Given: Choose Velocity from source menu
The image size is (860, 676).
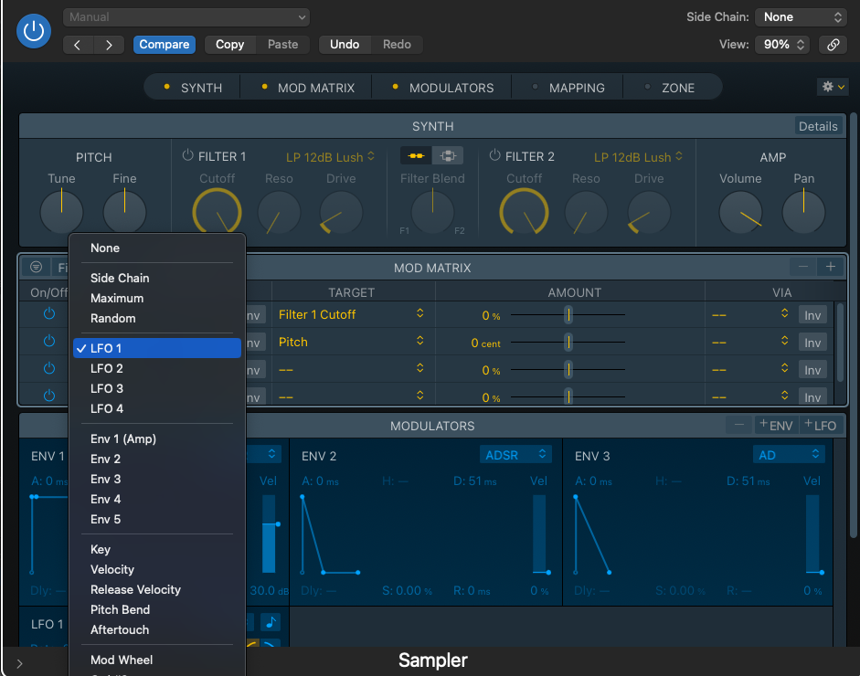Looking at the screenshot, I should 157,570.
